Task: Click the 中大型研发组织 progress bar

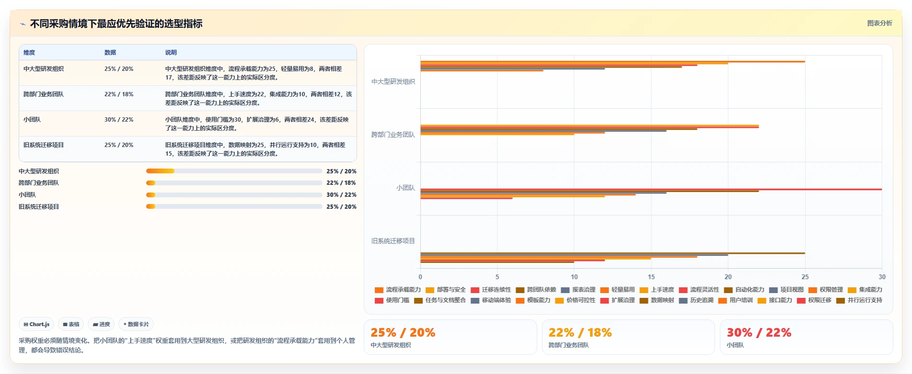Action: point(234,171)
